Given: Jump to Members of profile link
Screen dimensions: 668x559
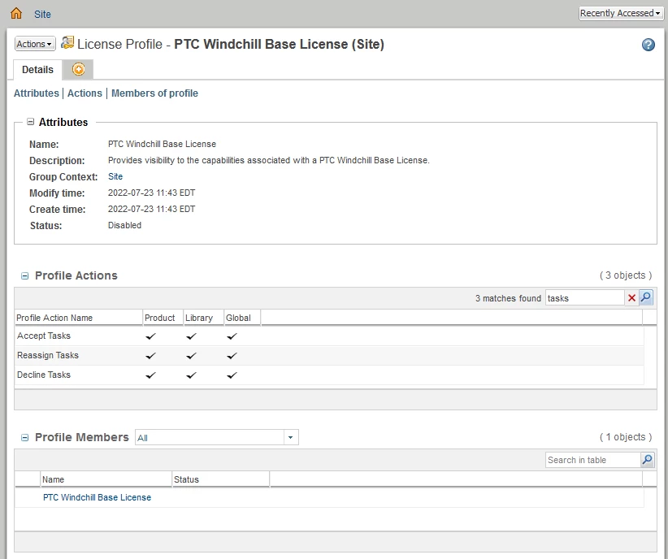Looking at the screenshot, I should pos(154,93).
